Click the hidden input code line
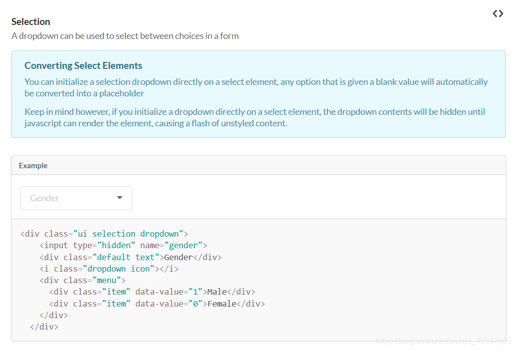The width and height of the screenshot is (516, 350). tap(123, 245)
